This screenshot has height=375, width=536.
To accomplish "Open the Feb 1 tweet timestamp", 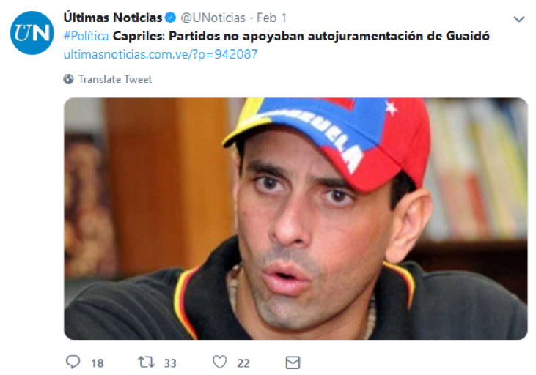I will (x=271, y=18).
